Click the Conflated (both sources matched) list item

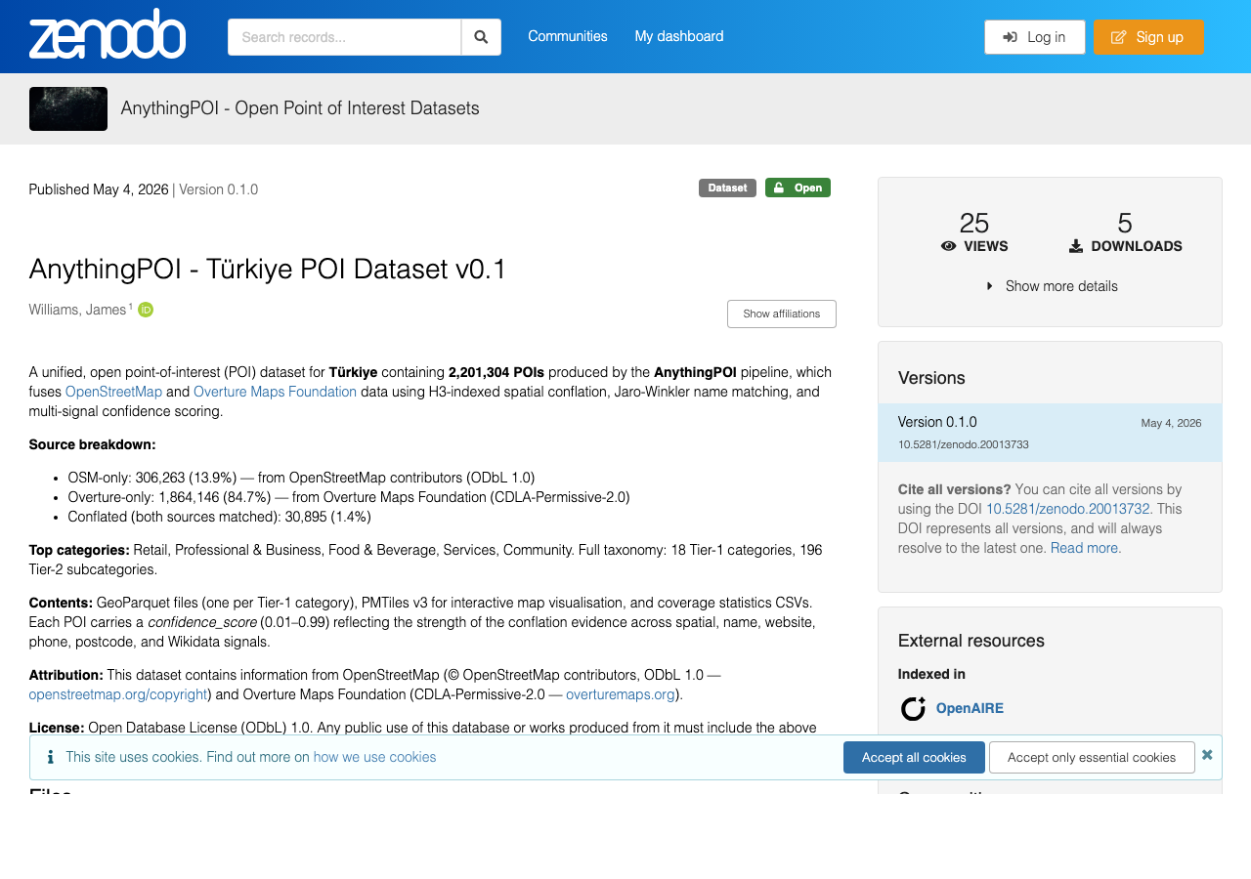tap(220, 517)
